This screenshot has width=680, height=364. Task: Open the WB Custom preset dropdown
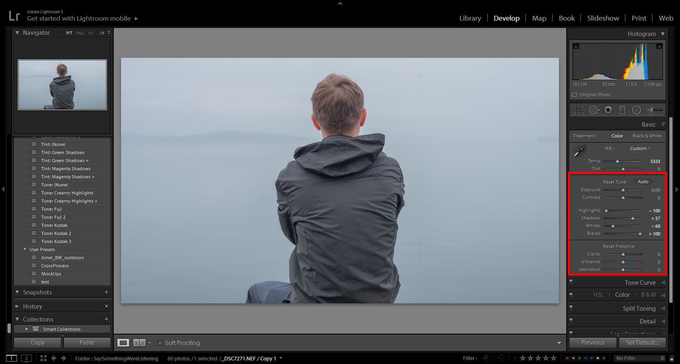pyautogui.click(x=640, y=148)
